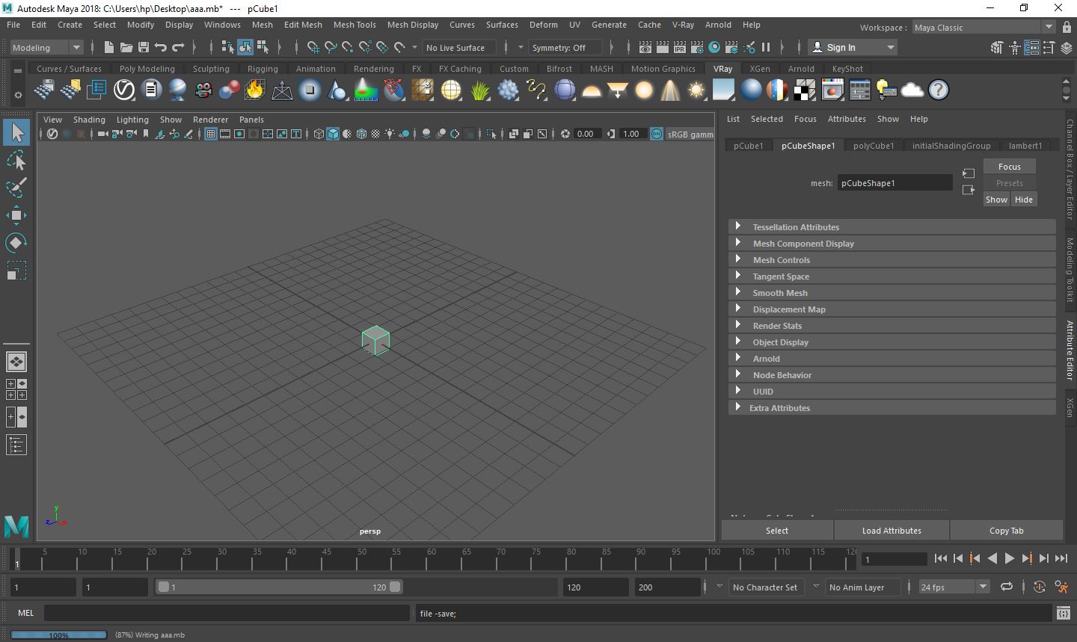
Task: Activate Snap to Grids on the status line
Action: pyautogui.click(x=313, y=47)
